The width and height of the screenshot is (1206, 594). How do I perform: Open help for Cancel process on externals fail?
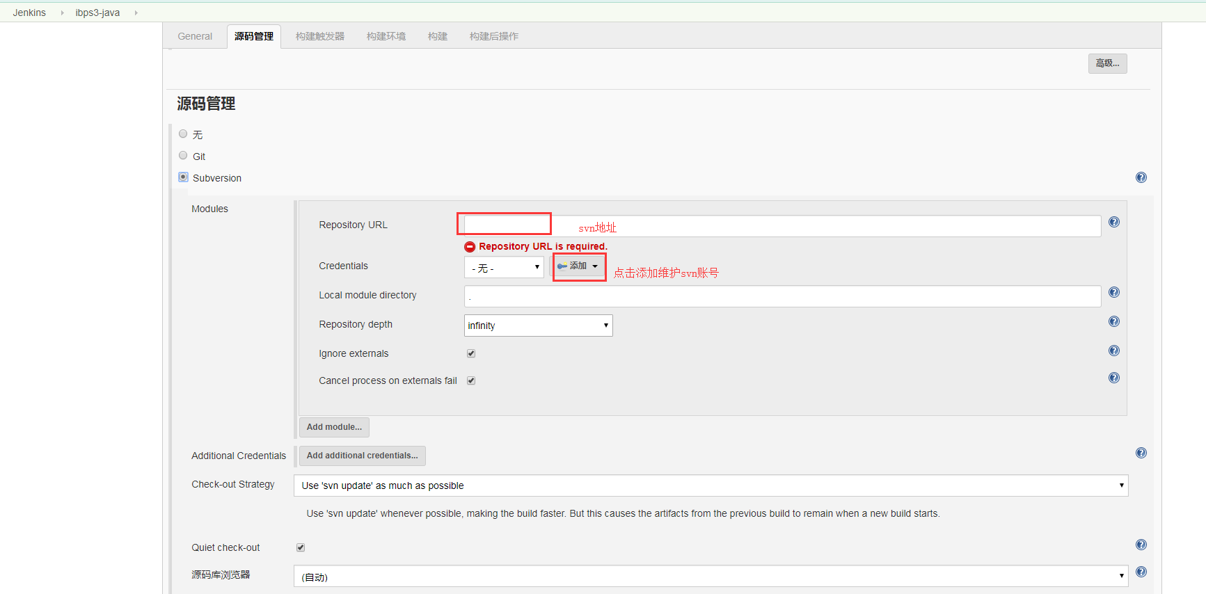pos(1113,378)
